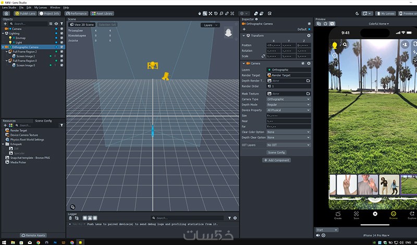This screenshot has width=417, height=245.
Task: Collapse the Echopark folder
Action: pos(3,144)
